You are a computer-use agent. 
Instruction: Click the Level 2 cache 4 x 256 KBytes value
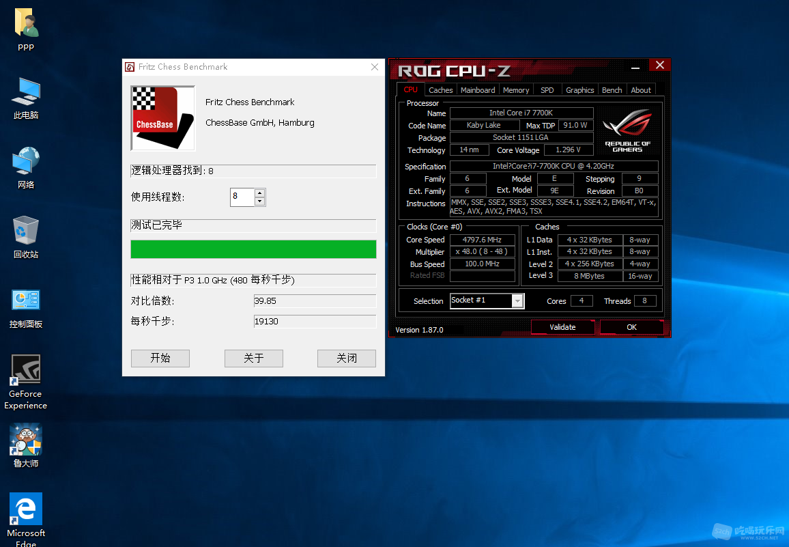pos(590,264)
